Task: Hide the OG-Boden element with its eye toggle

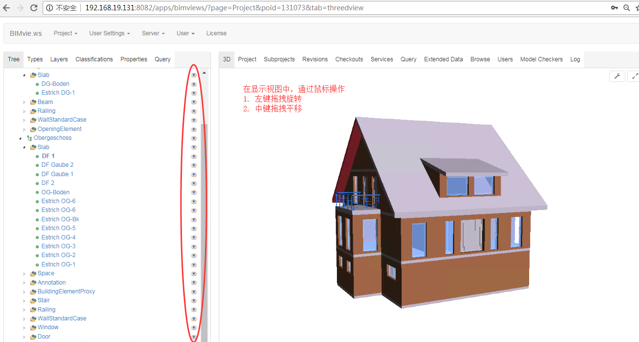Action: click(194, 192)
